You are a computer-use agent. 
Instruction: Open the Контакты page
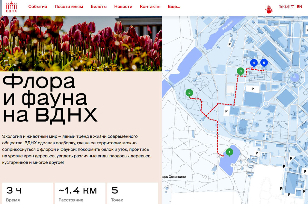click(150, 7)
